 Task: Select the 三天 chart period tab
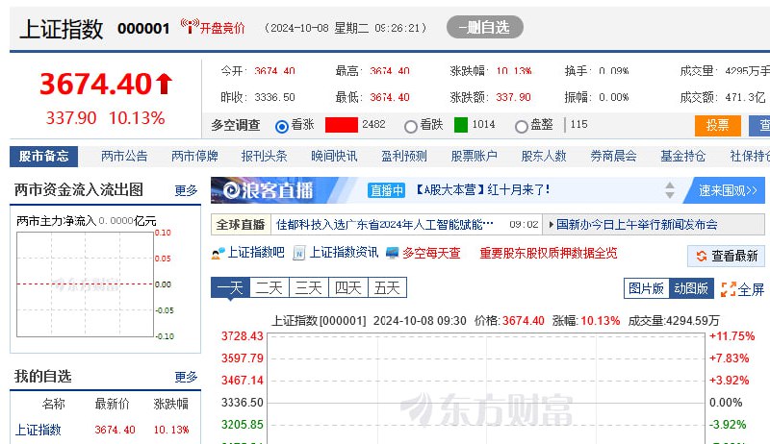tap(309, 287)
